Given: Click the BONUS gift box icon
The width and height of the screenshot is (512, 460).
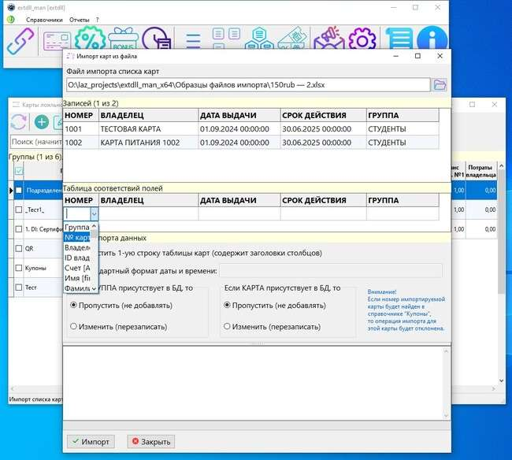Looking at the screenshot, I should [124, 40].
